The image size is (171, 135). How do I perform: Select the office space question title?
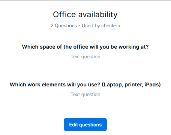pyautogui.click(x=85, y=47)
